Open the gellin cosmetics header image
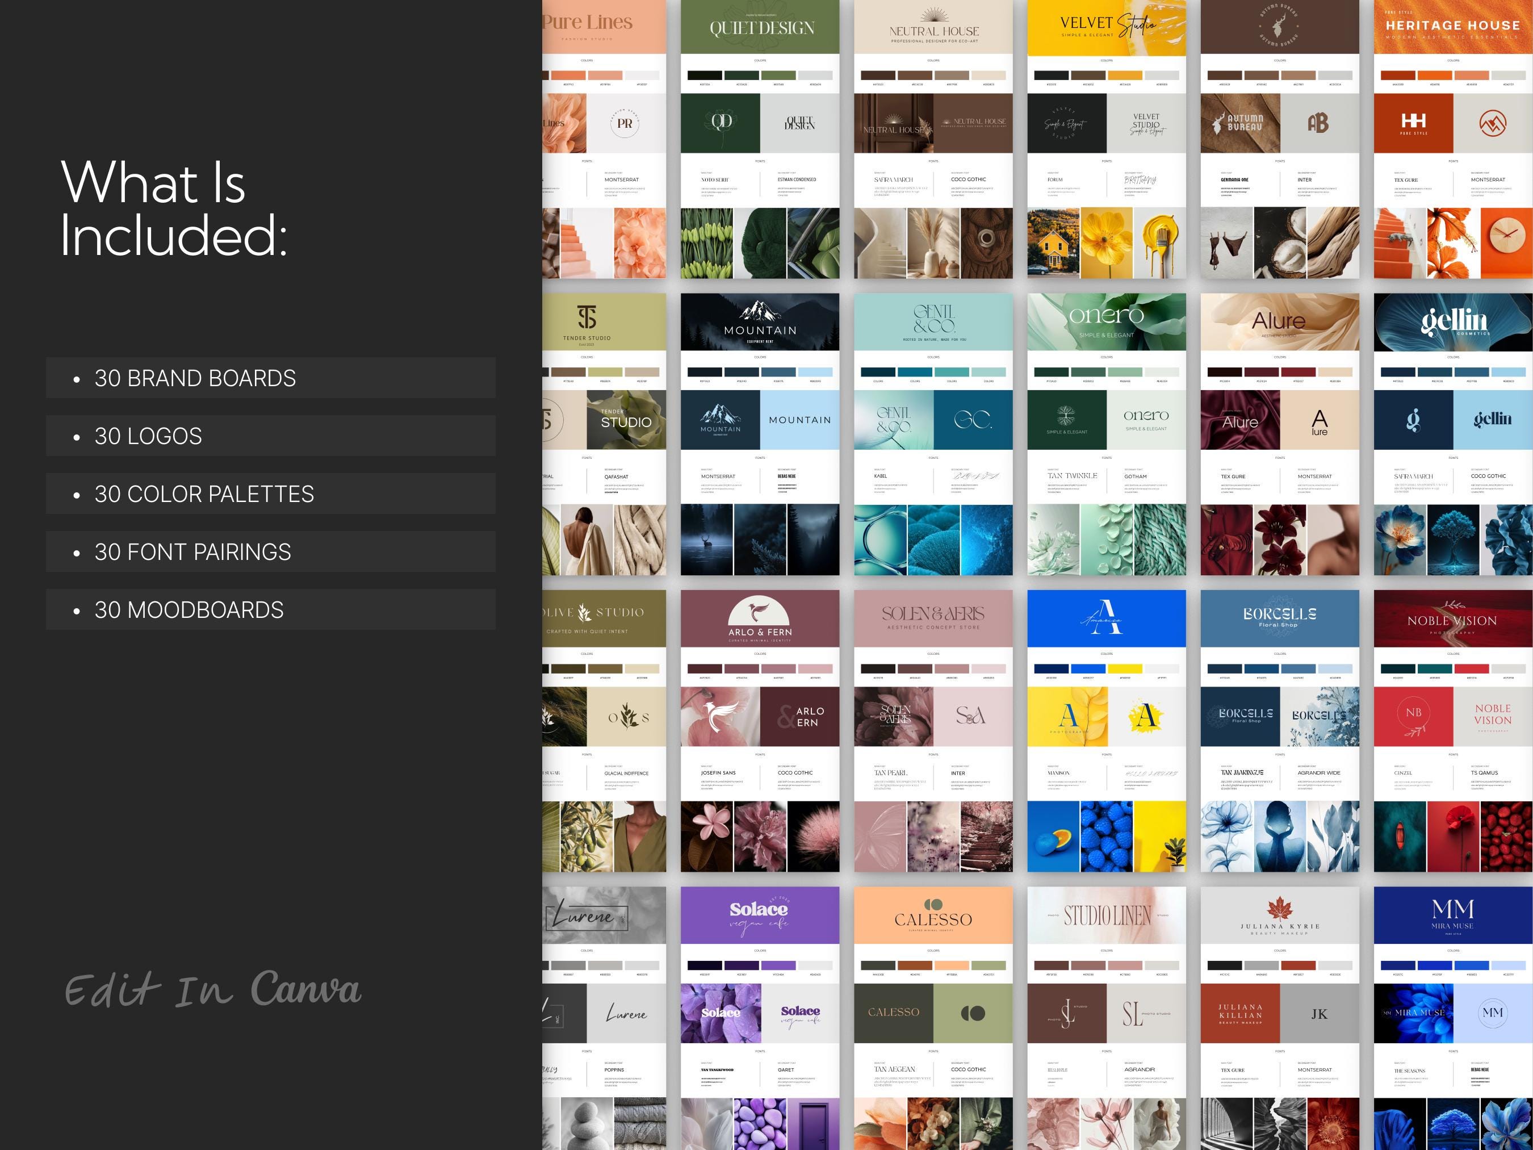The image size is (1533, 1150). (x=1454, y=321)
